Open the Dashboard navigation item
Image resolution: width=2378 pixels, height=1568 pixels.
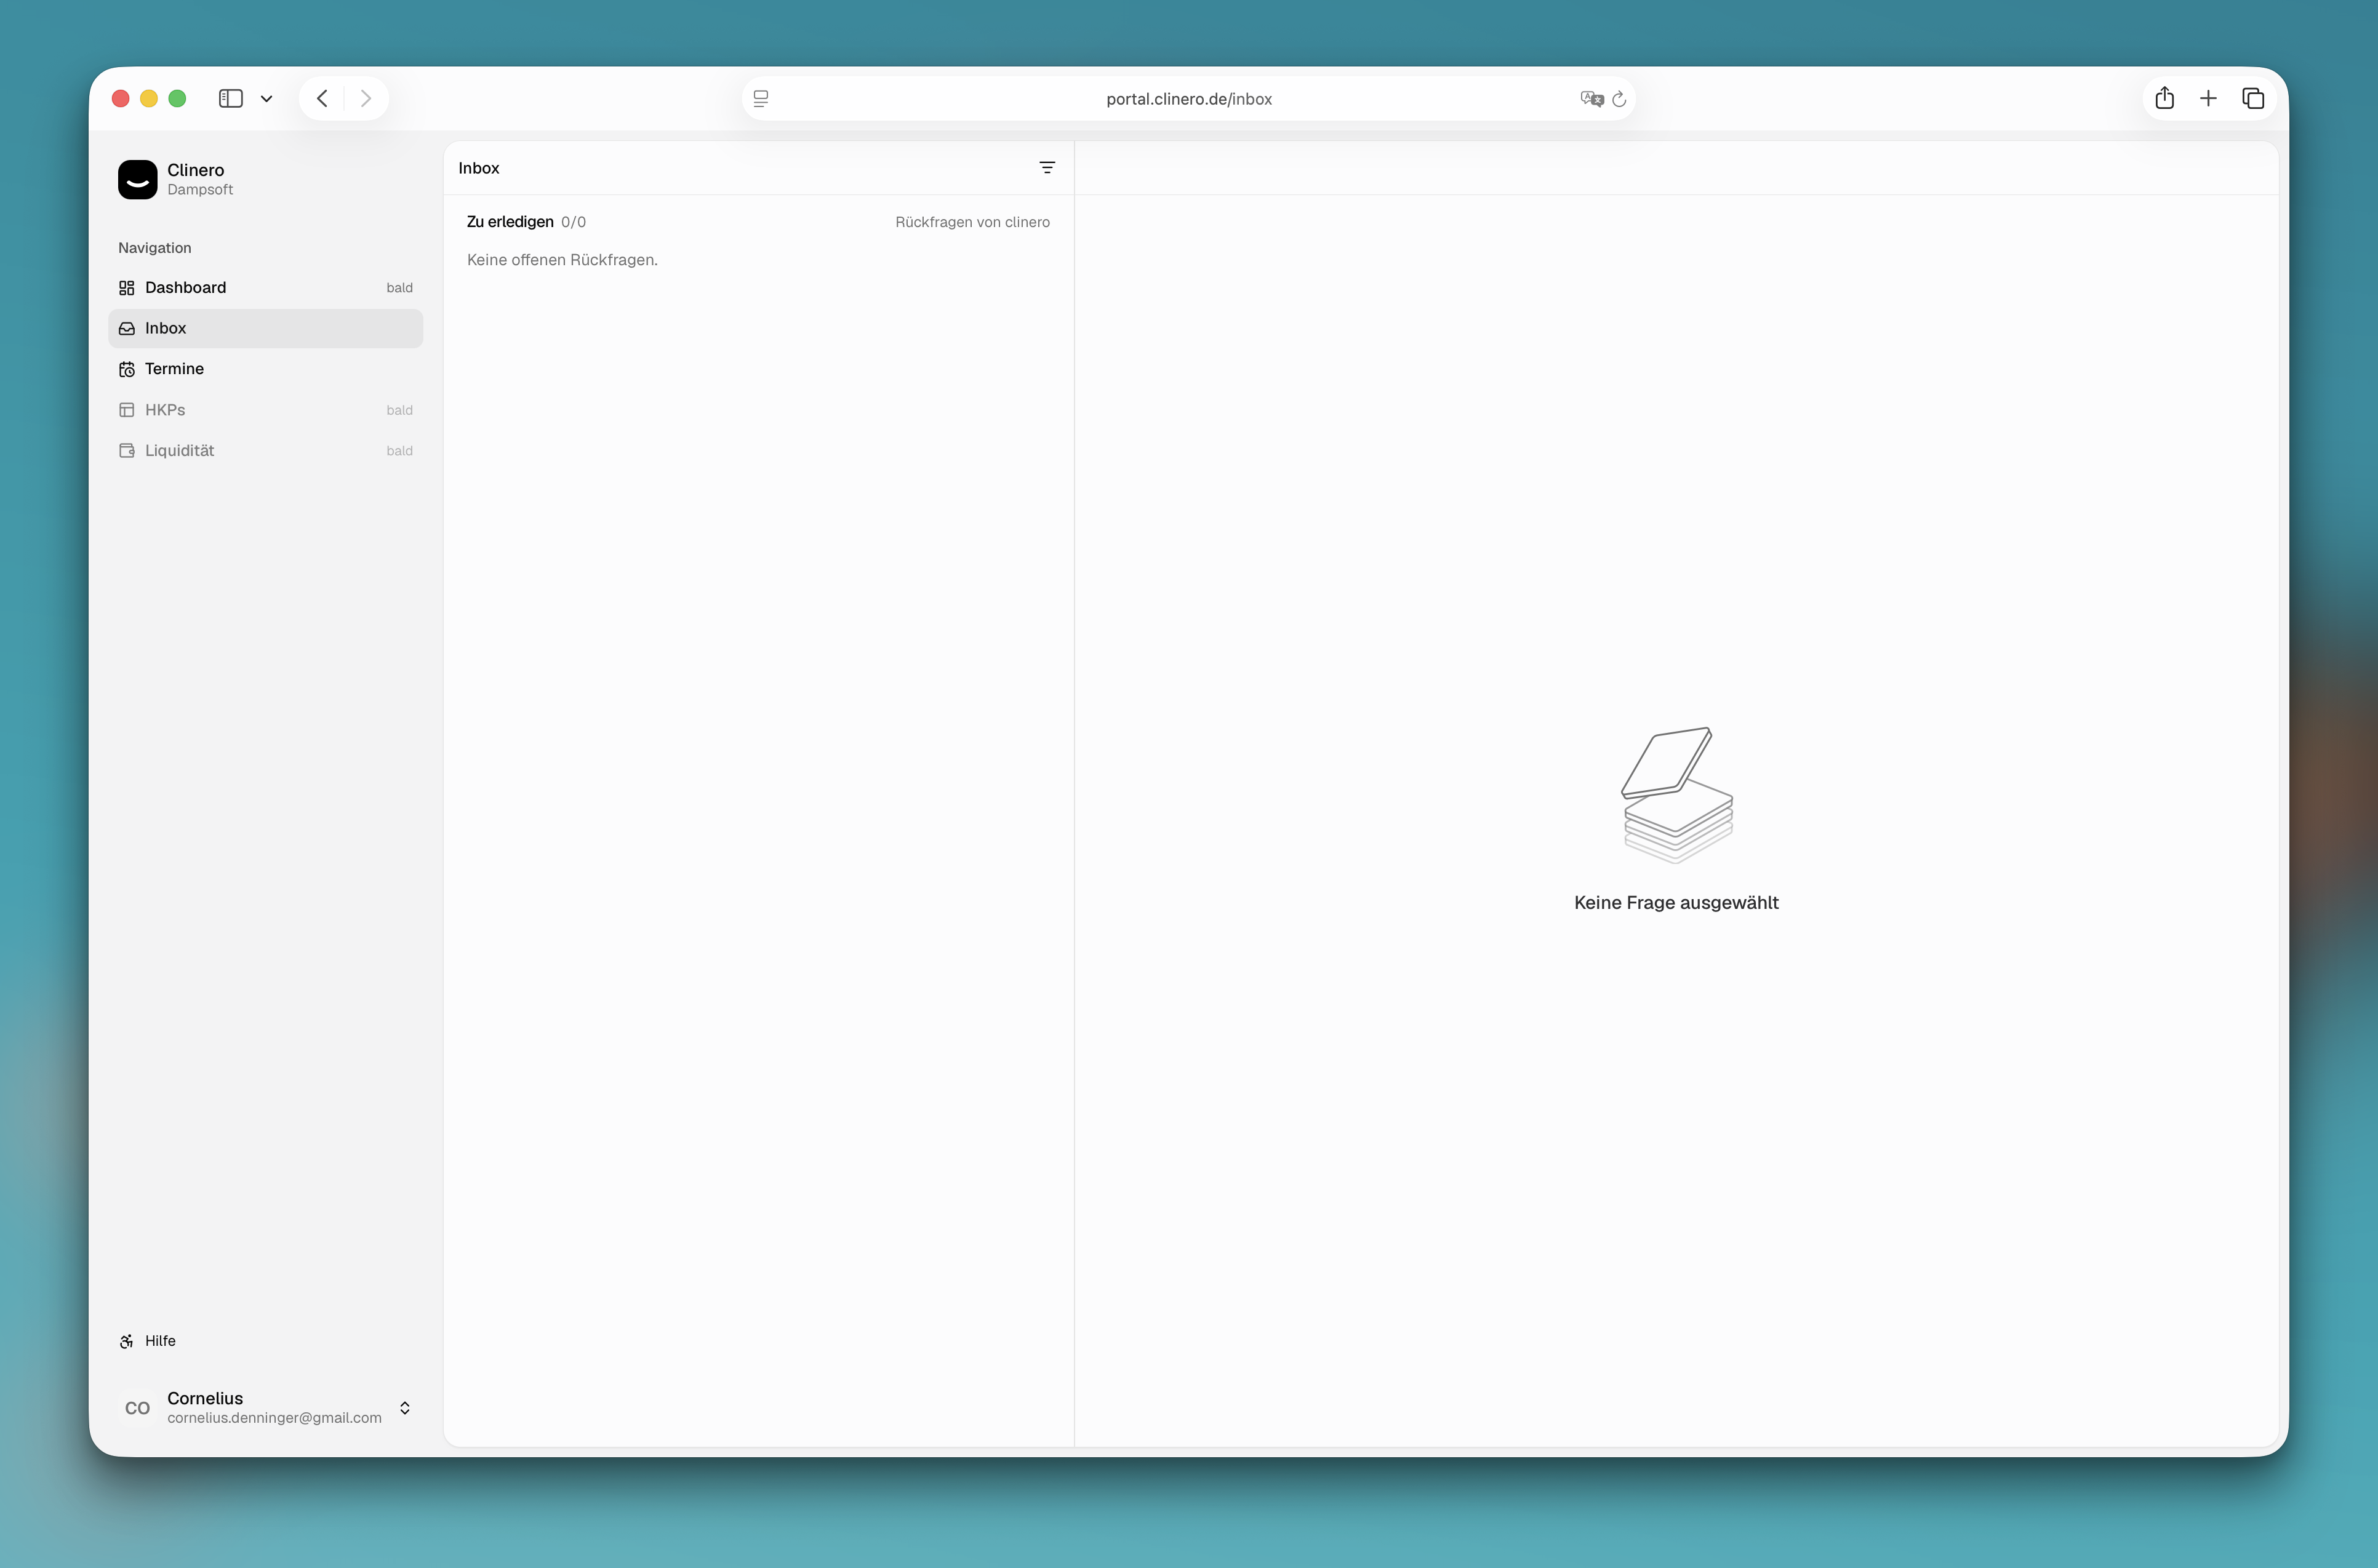click(x=265, y=288)
